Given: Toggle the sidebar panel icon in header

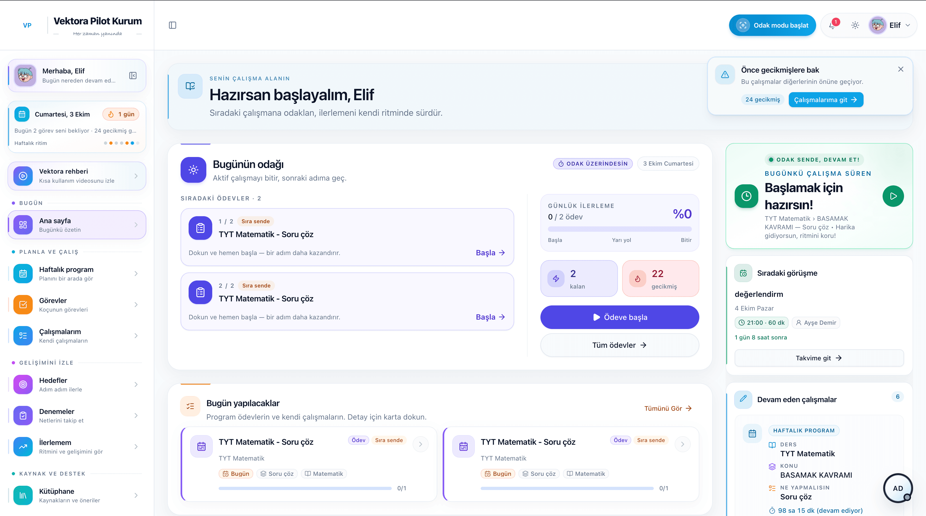Looking at the screenshot, I should 173,25.
